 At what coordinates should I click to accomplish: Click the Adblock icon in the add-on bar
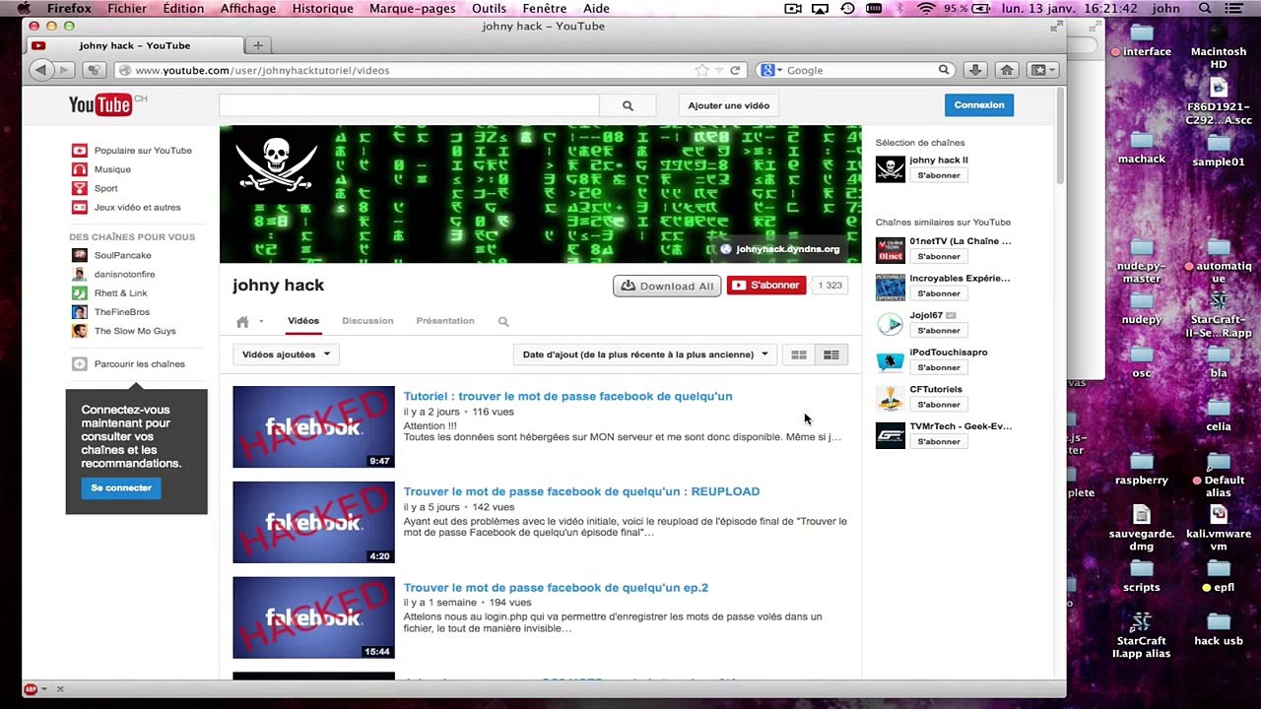pos(31,689)
